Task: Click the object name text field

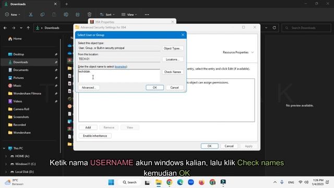Action: (119, 76)
